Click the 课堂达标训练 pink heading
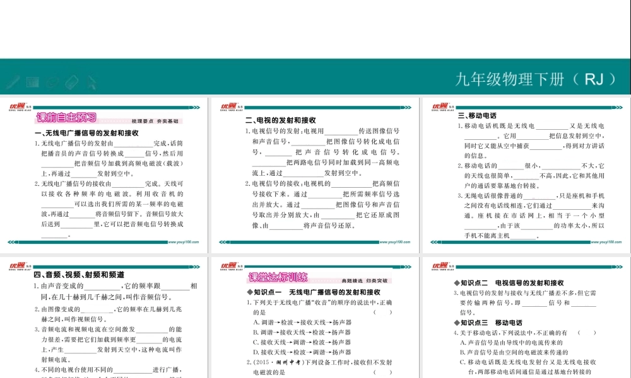Image resolution: width=631 pixels, height=378 pixels. [x=278, y=277]
